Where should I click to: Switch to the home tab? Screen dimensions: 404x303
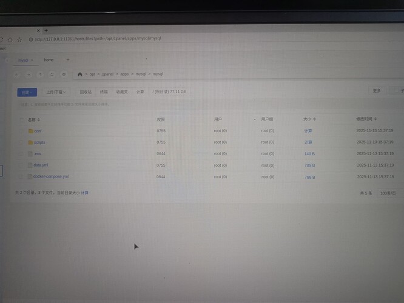click(49, 60)
